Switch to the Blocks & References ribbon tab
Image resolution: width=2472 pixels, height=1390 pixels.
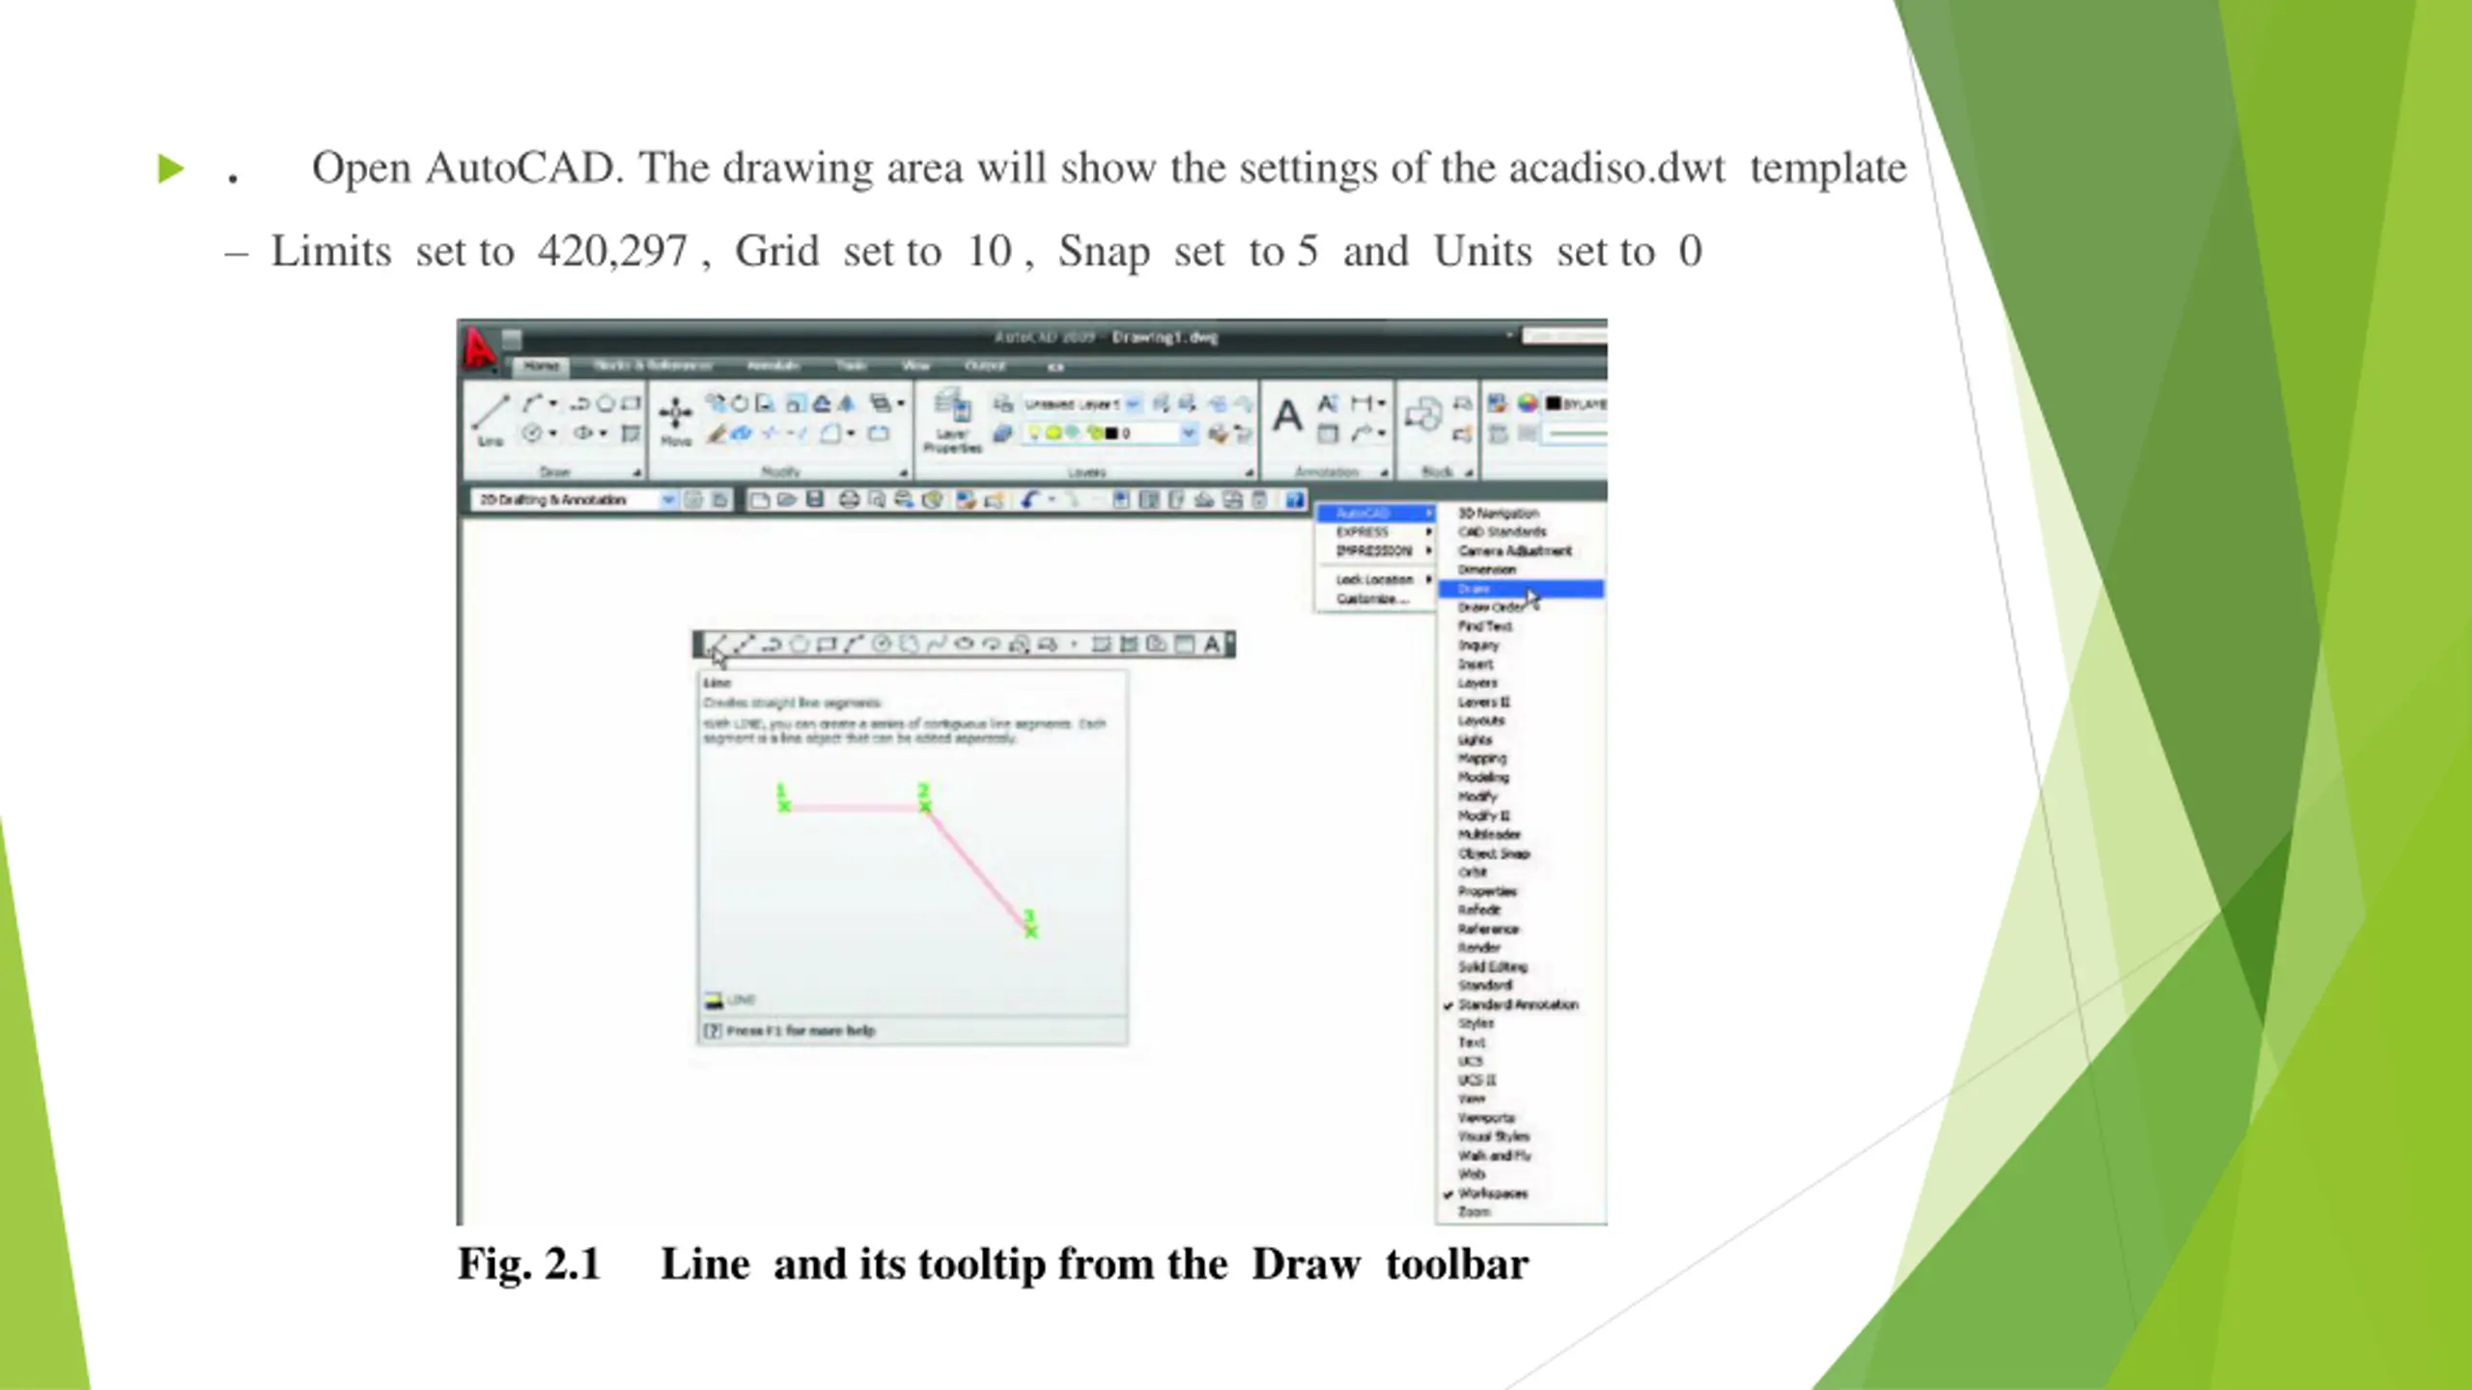pyautogui.click(x=653, y=366)
